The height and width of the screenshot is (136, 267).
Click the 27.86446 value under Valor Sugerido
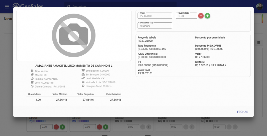click(x=88, y=100)
